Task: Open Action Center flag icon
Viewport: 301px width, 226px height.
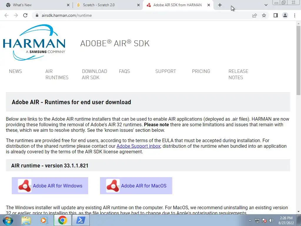Action: pos(264,220)
